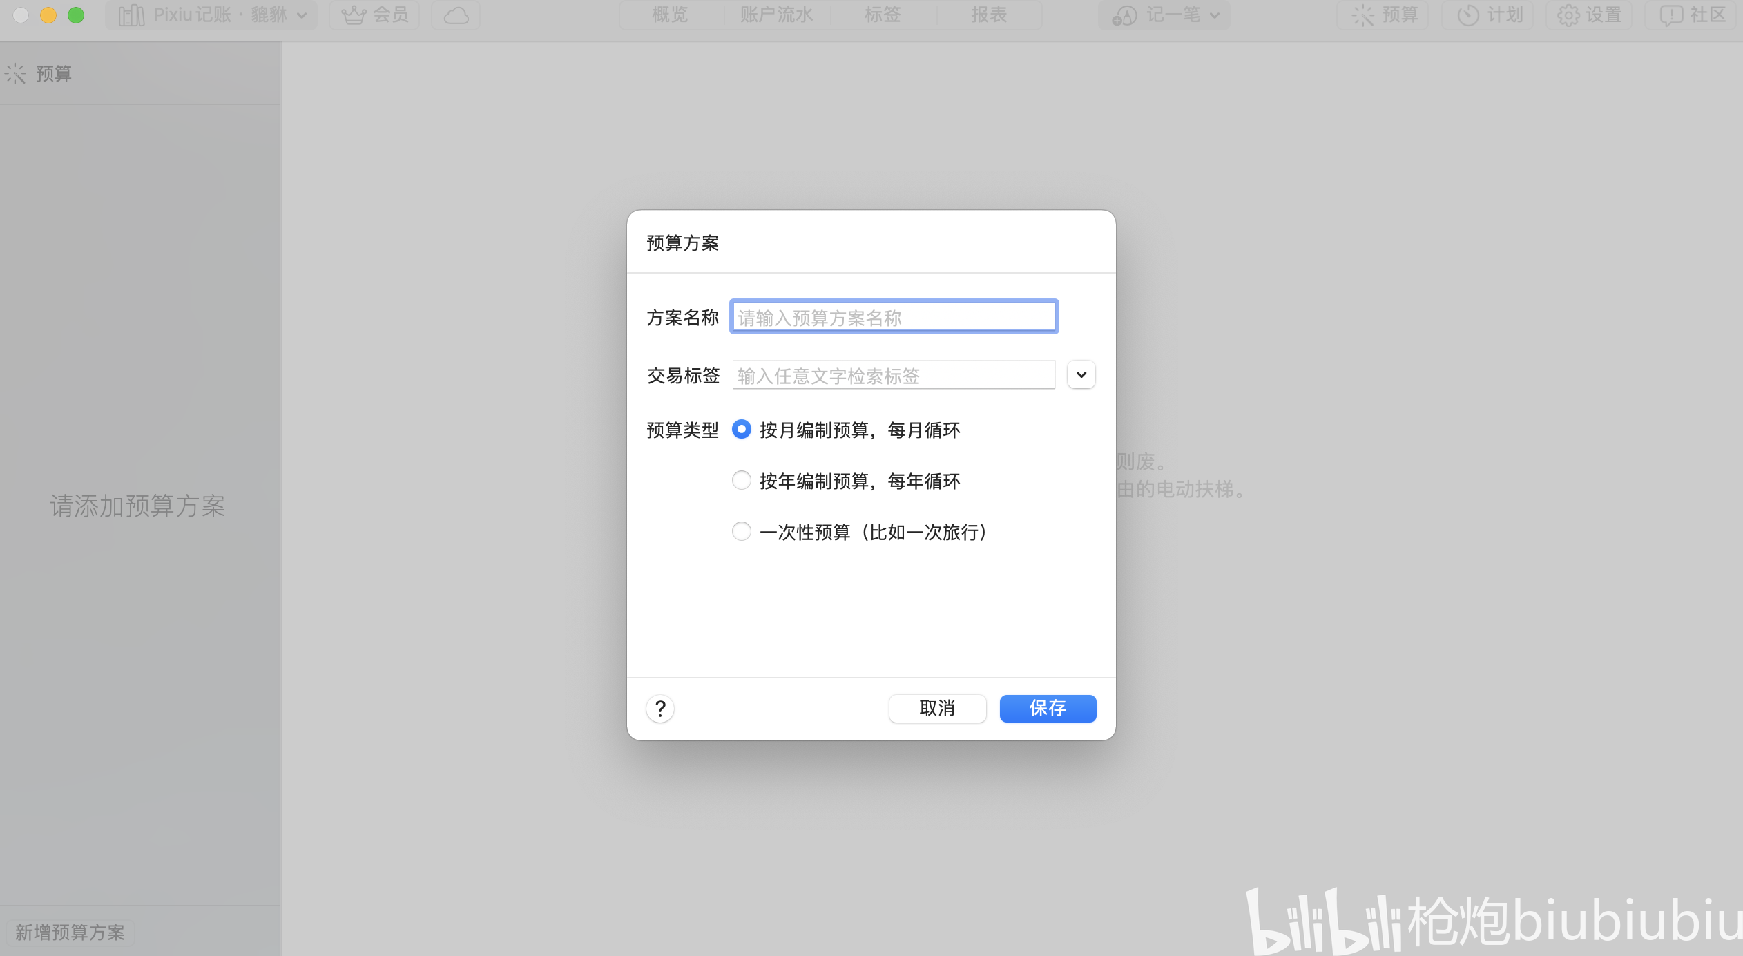
Task: Click the 保存 save button
Action: point(1047,708)
